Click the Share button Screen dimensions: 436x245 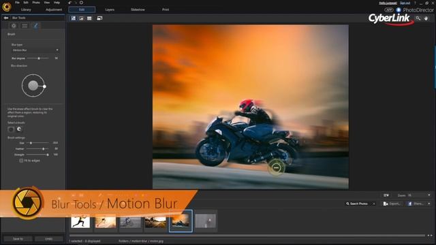pos(416,203)
